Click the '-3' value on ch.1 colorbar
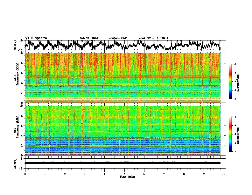 point(234,64)
